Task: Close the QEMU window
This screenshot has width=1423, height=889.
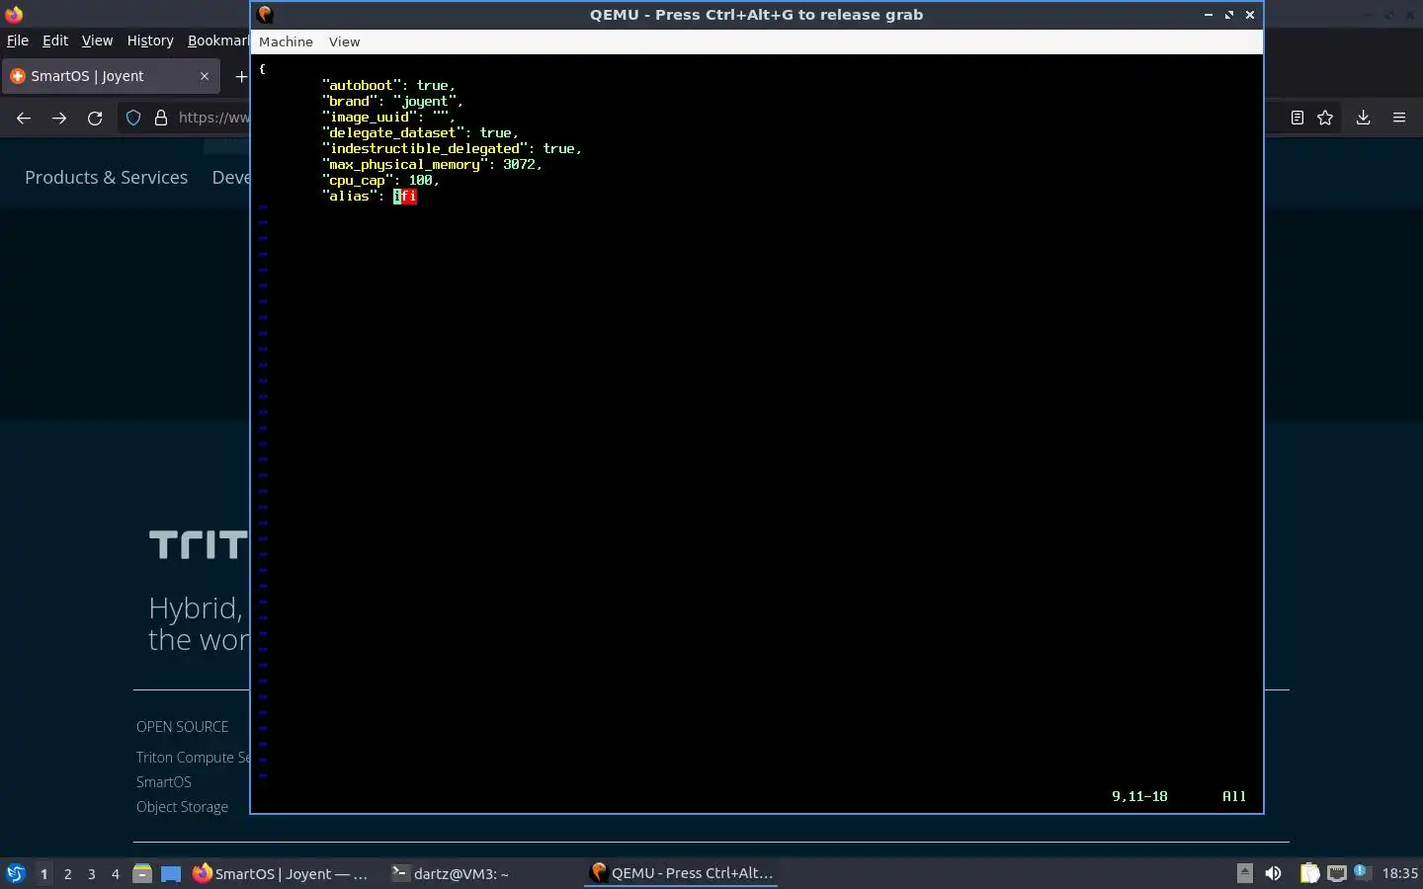Action: point(1250,15)
